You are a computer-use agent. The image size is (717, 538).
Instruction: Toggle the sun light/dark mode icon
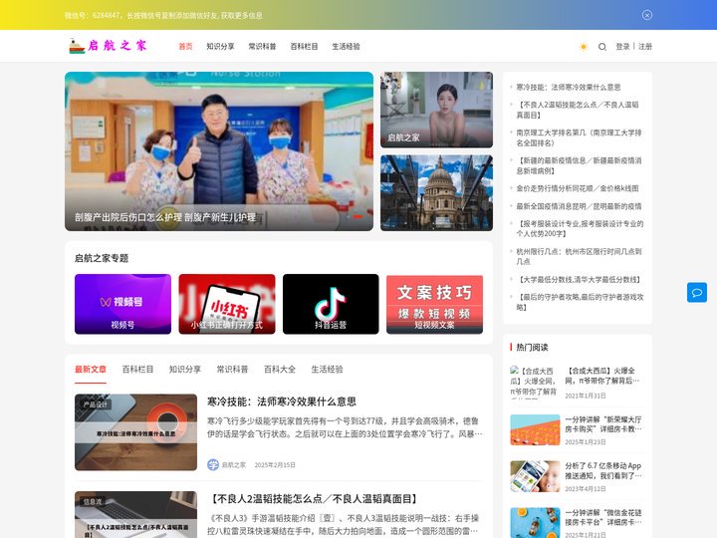click(x=583, y=47)
